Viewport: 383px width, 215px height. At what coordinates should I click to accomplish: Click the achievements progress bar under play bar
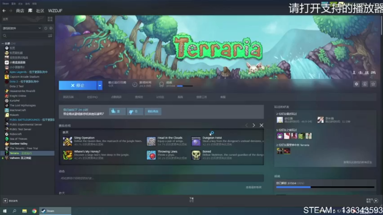click(x=185, y=86)
